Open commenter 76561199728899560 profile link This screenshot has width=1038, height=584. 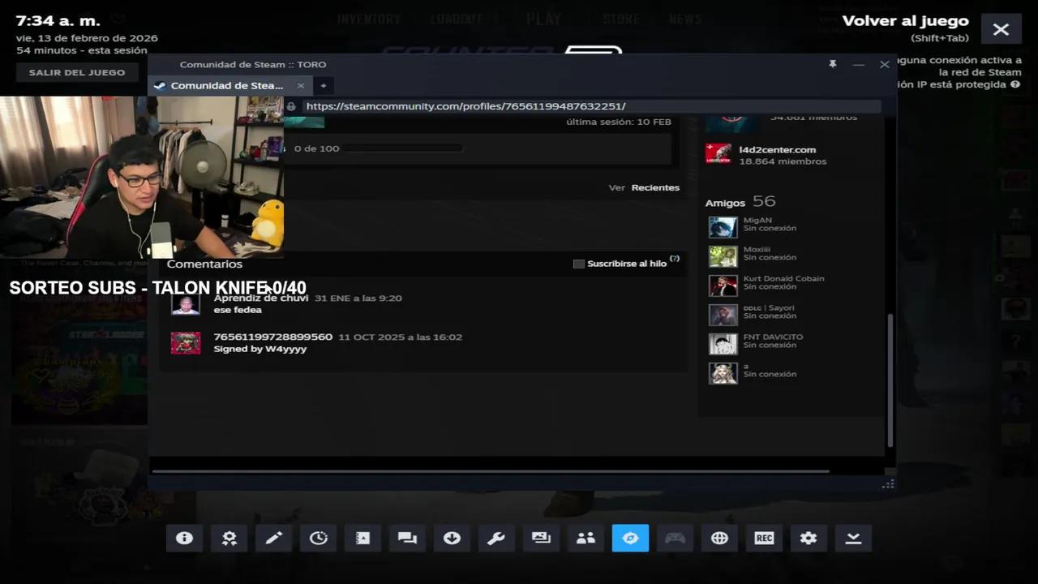point(273,337)
